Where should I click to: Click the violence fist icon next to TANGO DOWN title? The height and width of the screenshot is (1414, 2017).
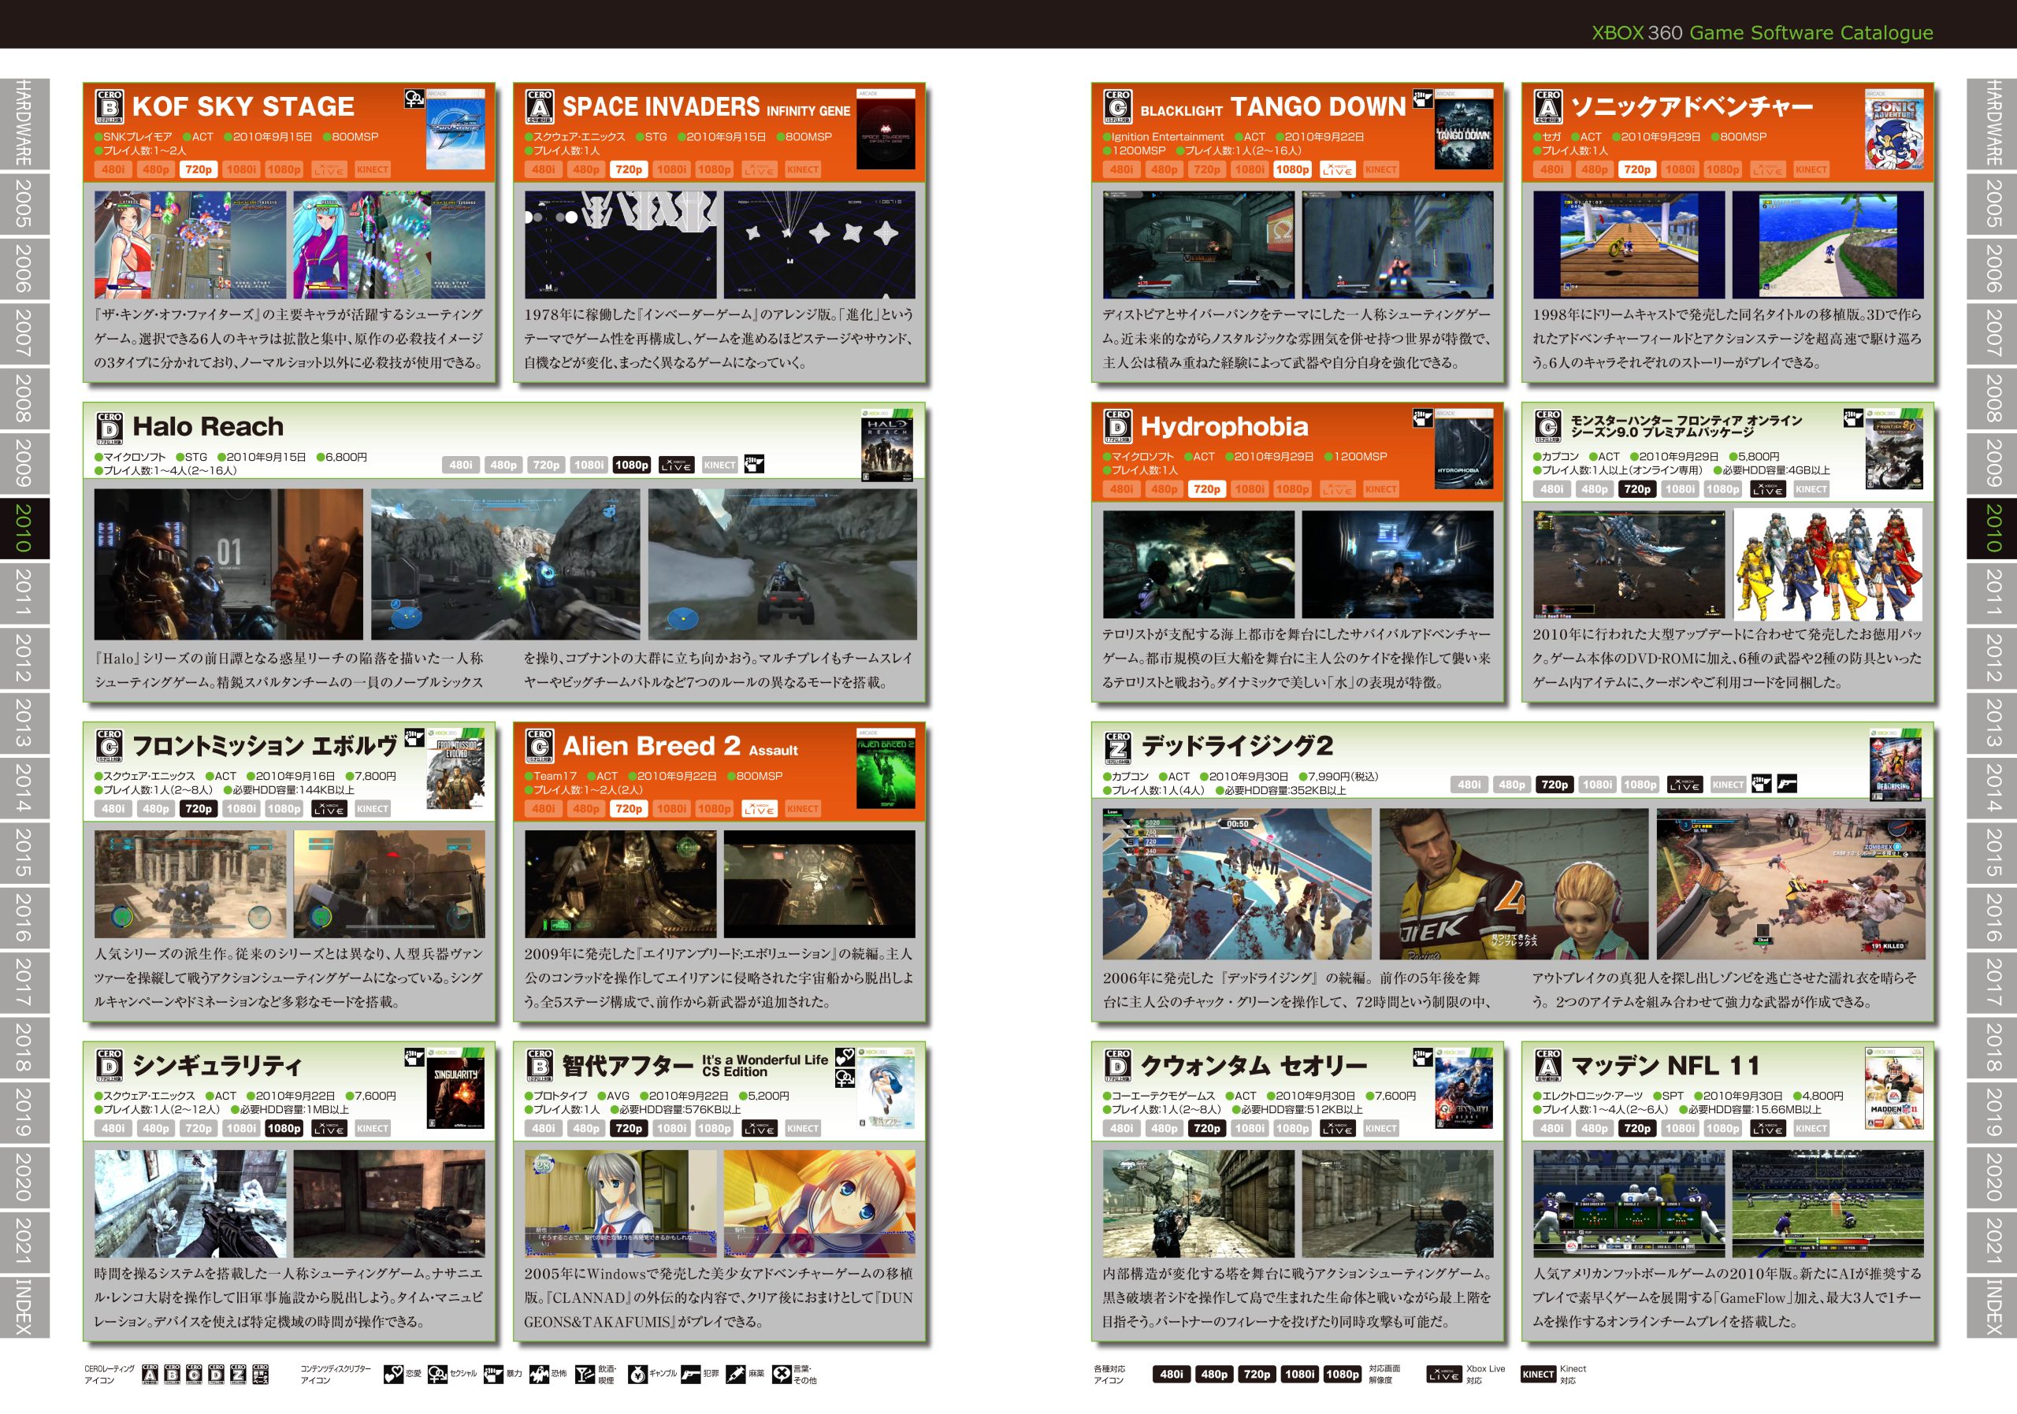coord(1423,99)
